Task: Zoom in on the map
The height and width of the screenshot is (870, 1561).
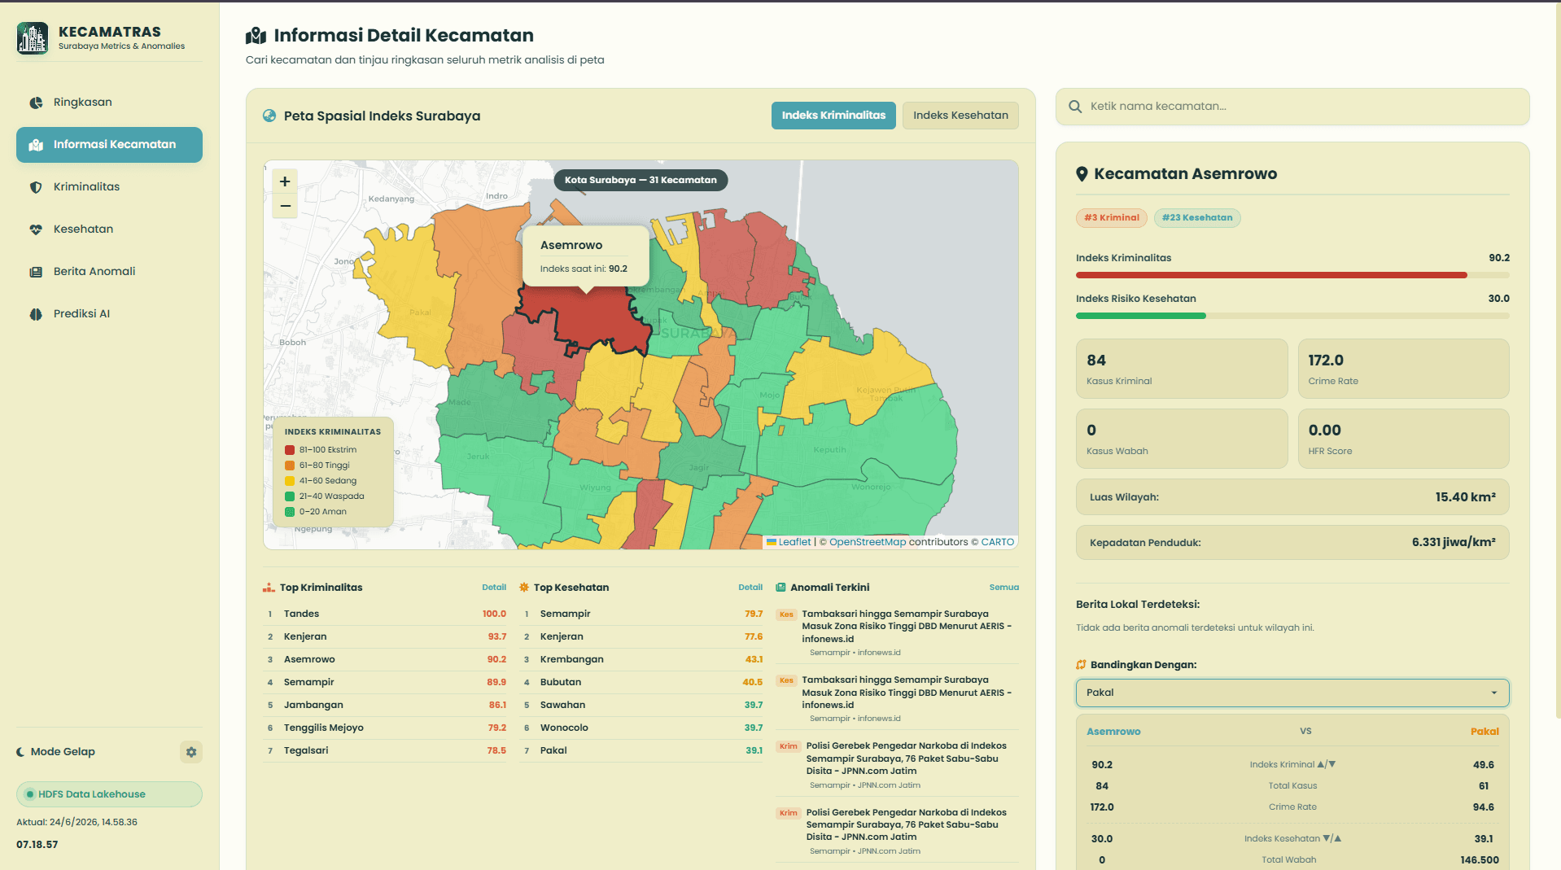Action: pos(285,181)
